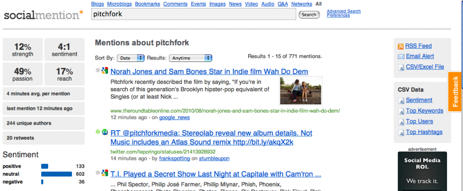
Task: Click the Google News icon beside Norah Jones result
Action: point(104,71)
